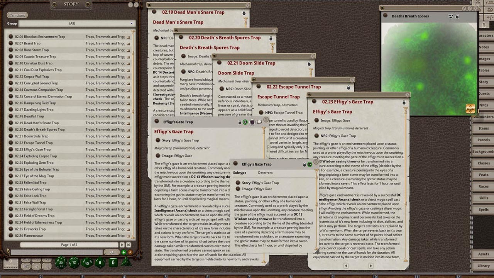Click the token icon on Effigy's Gaze Trap header
Image resolution: width=494 pixels, height=278 pixels.
coord(252,122)
